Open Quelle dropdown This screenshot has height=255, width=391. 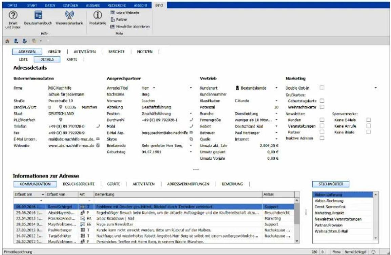pos(276,139)
